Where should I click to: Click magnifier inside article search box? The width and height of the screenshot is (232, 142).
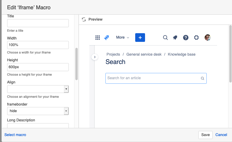(203, 78)
